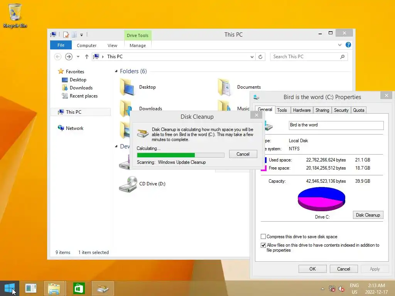Click the blue Used space color swatch
The width and height of the screenshot is (395, 296).
265,160
